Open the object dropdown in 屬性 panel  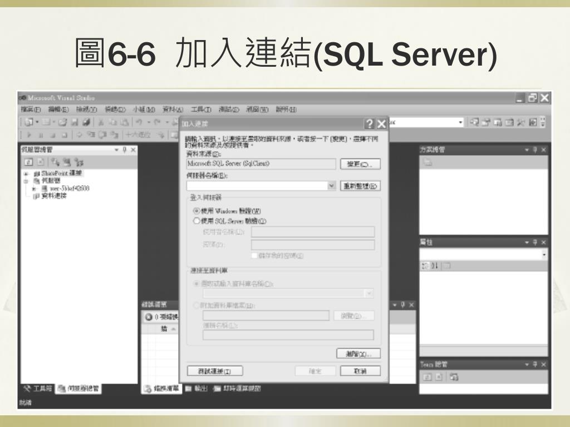tap(544, 255)
